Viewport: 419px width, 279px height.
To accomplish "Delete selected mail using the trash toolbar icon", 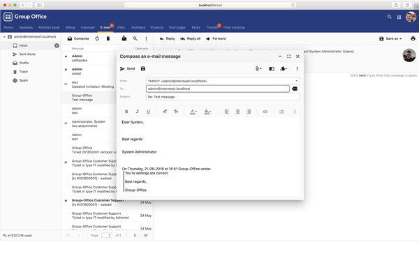I will point(108,39).
